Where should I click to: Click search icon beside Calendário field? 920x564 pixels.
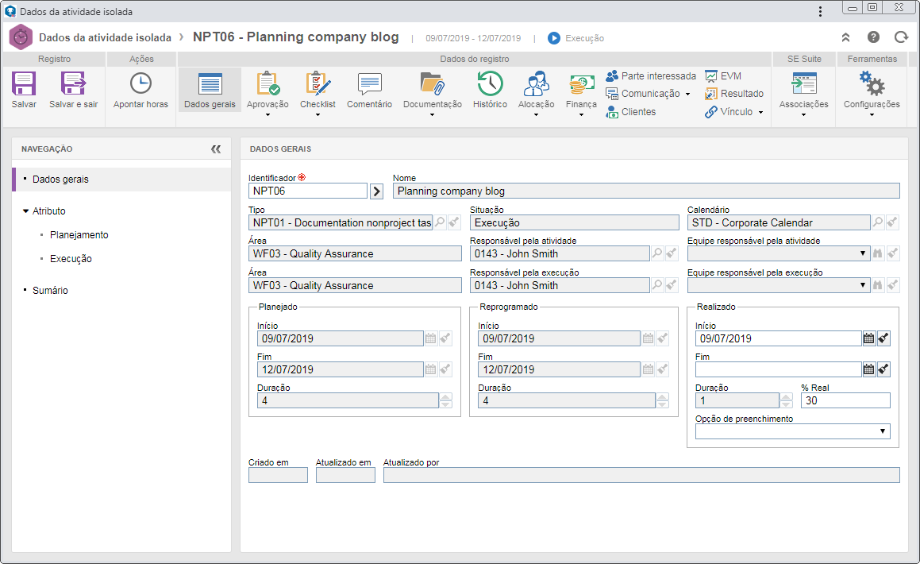tap(878, 222)
